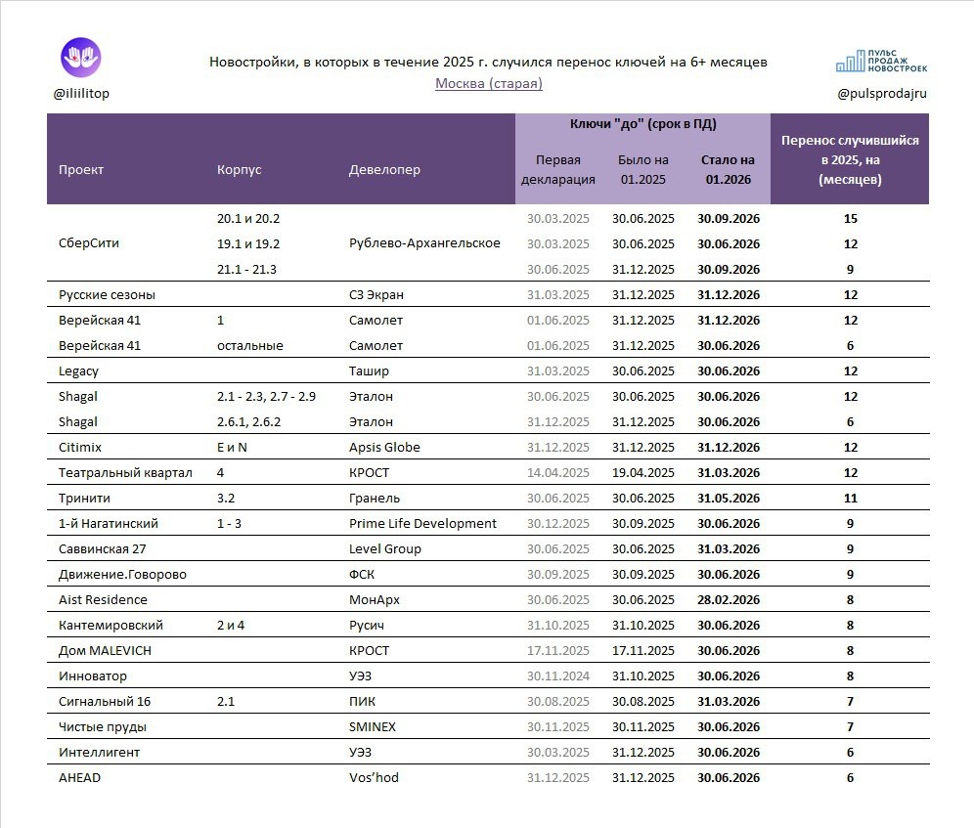Click the purple hands logo icon
The width and height of the screenshot is (974, 828).
tap(81, 57)
